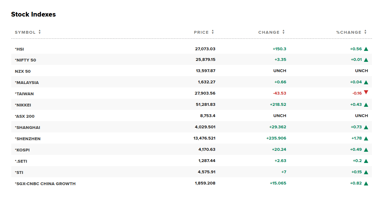This screenshot has height=197, width=377.
Task: Sort by Change column arrows
Action: [283, 32]
